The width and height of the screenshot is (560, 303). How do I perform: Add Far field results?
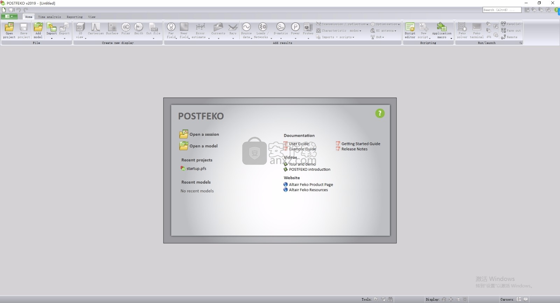point(171,31)
